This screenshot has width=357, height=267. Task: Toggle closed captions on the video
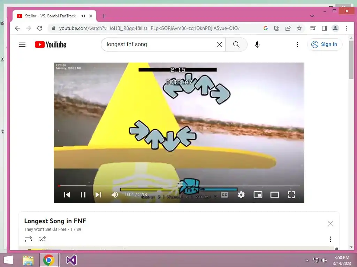click(x=225, y=195)
